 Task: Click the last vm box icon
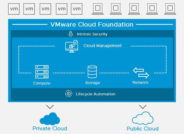coord(77,9)
